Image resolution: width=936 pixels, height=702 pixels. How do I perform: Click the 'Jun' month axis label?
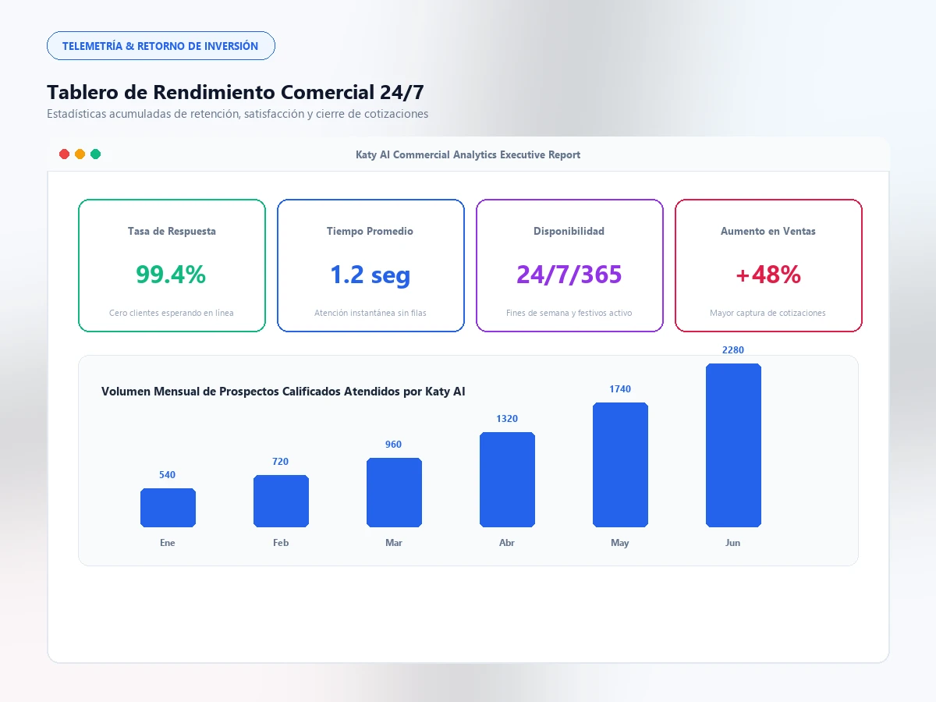point(733,543)
